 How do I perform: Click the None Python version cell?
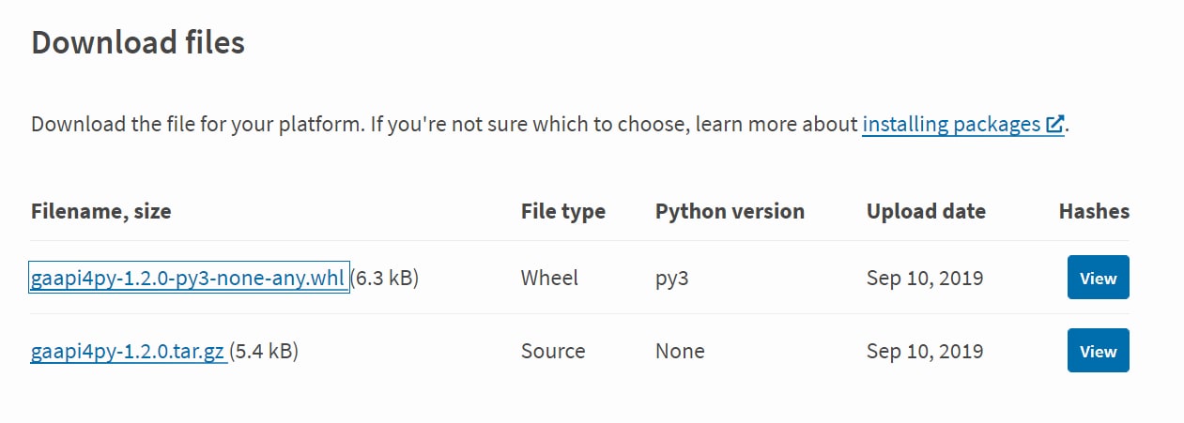click(680, 351)
